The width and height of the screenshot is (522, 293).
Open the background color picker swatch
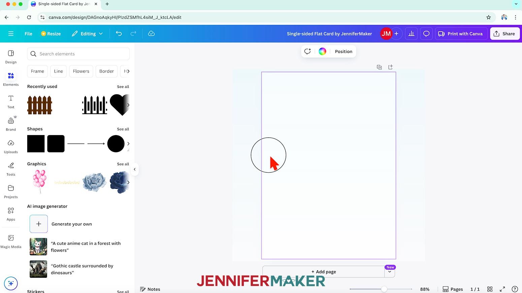pos(322,51)
